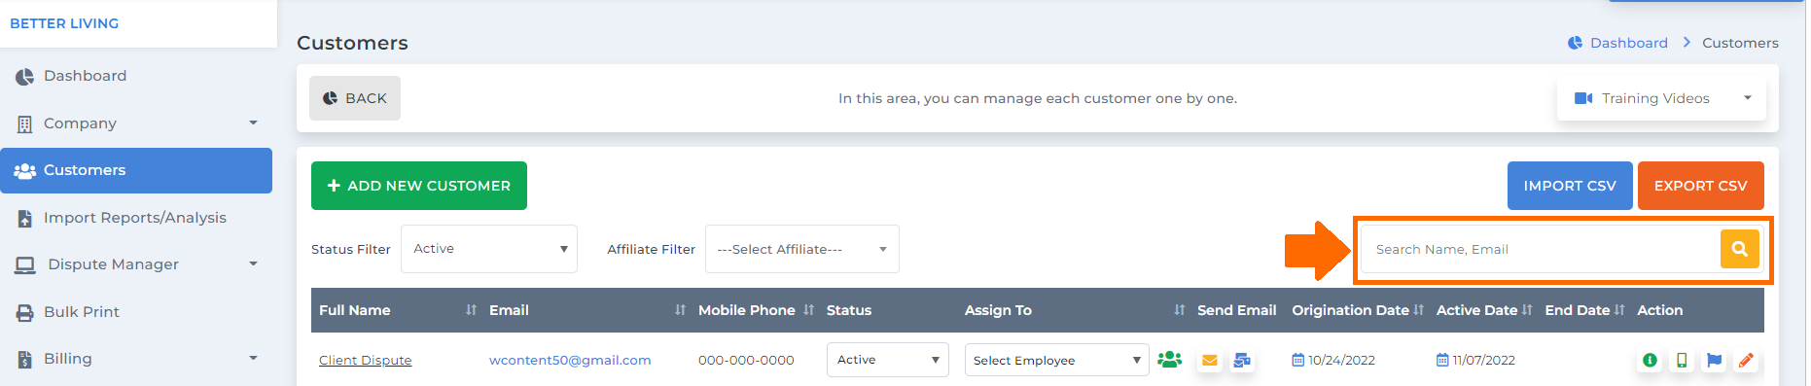The width and height of the screenshot is (1811, 386).
Task: Click the blue mailbox icon in Send Email column
Action: pos(1242,360)
